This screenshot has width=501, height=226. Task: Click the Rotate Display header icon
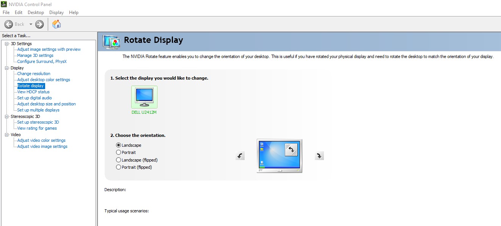111,41
